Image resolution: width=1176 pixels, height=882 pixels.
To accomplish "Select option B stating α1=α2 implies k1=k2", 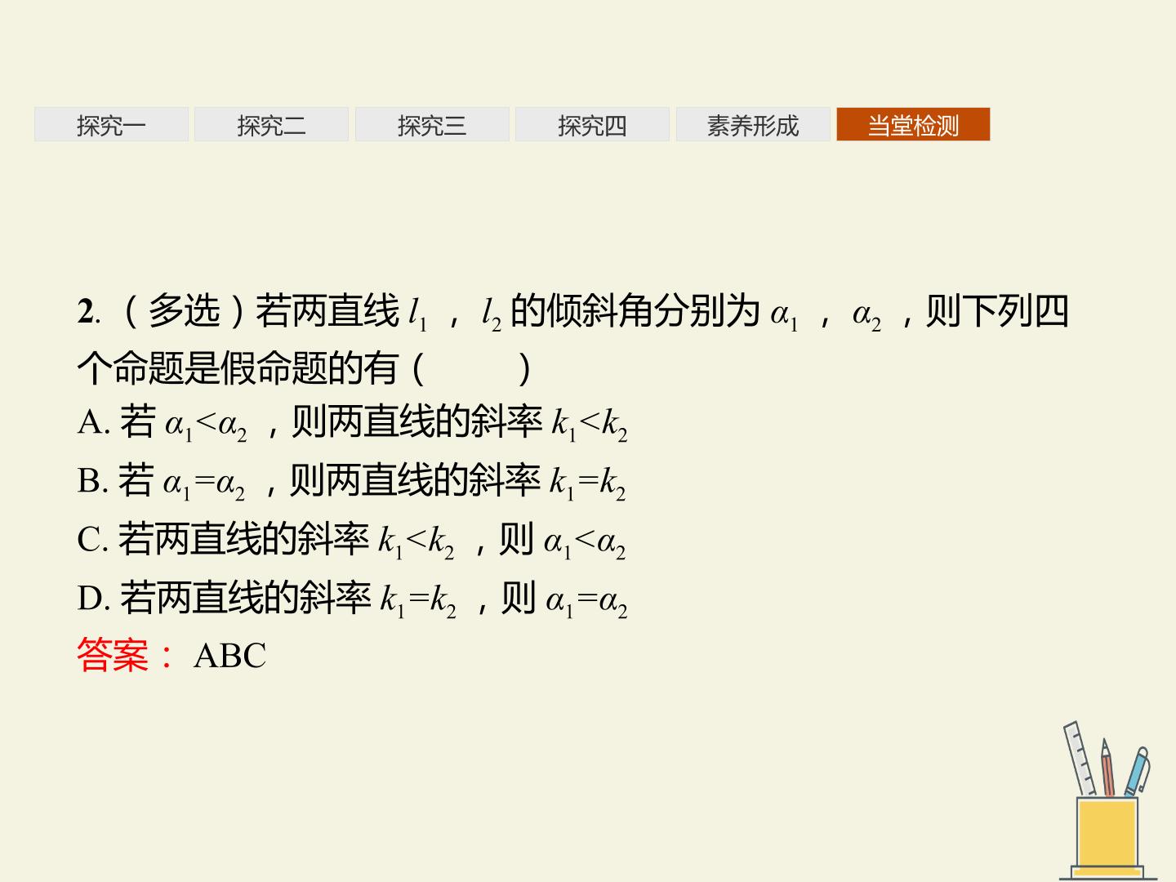I will [x=351, y=481].
